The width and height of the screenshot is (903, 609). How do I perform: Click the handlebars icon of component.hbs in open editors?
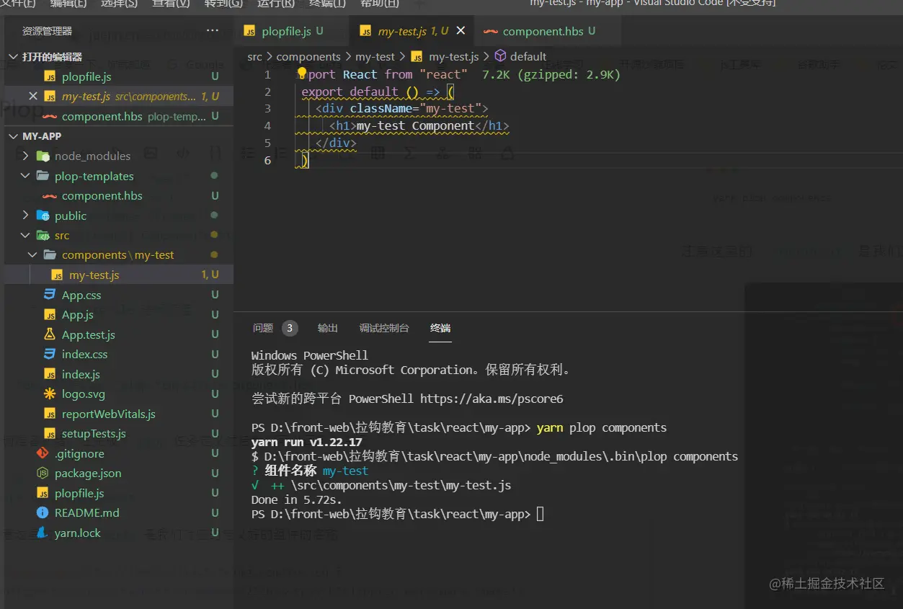[x=50, y=116]
